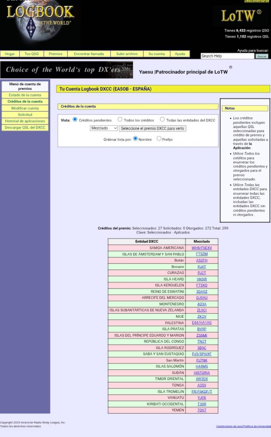Open the Su cuenta menu item
This screenshot has height=437, width=271.
[x=157, y=54]
